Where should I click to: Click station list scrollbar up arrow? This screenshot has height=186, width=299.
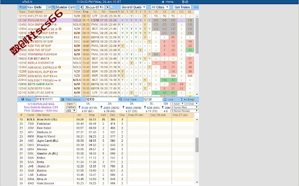(197, 120)
